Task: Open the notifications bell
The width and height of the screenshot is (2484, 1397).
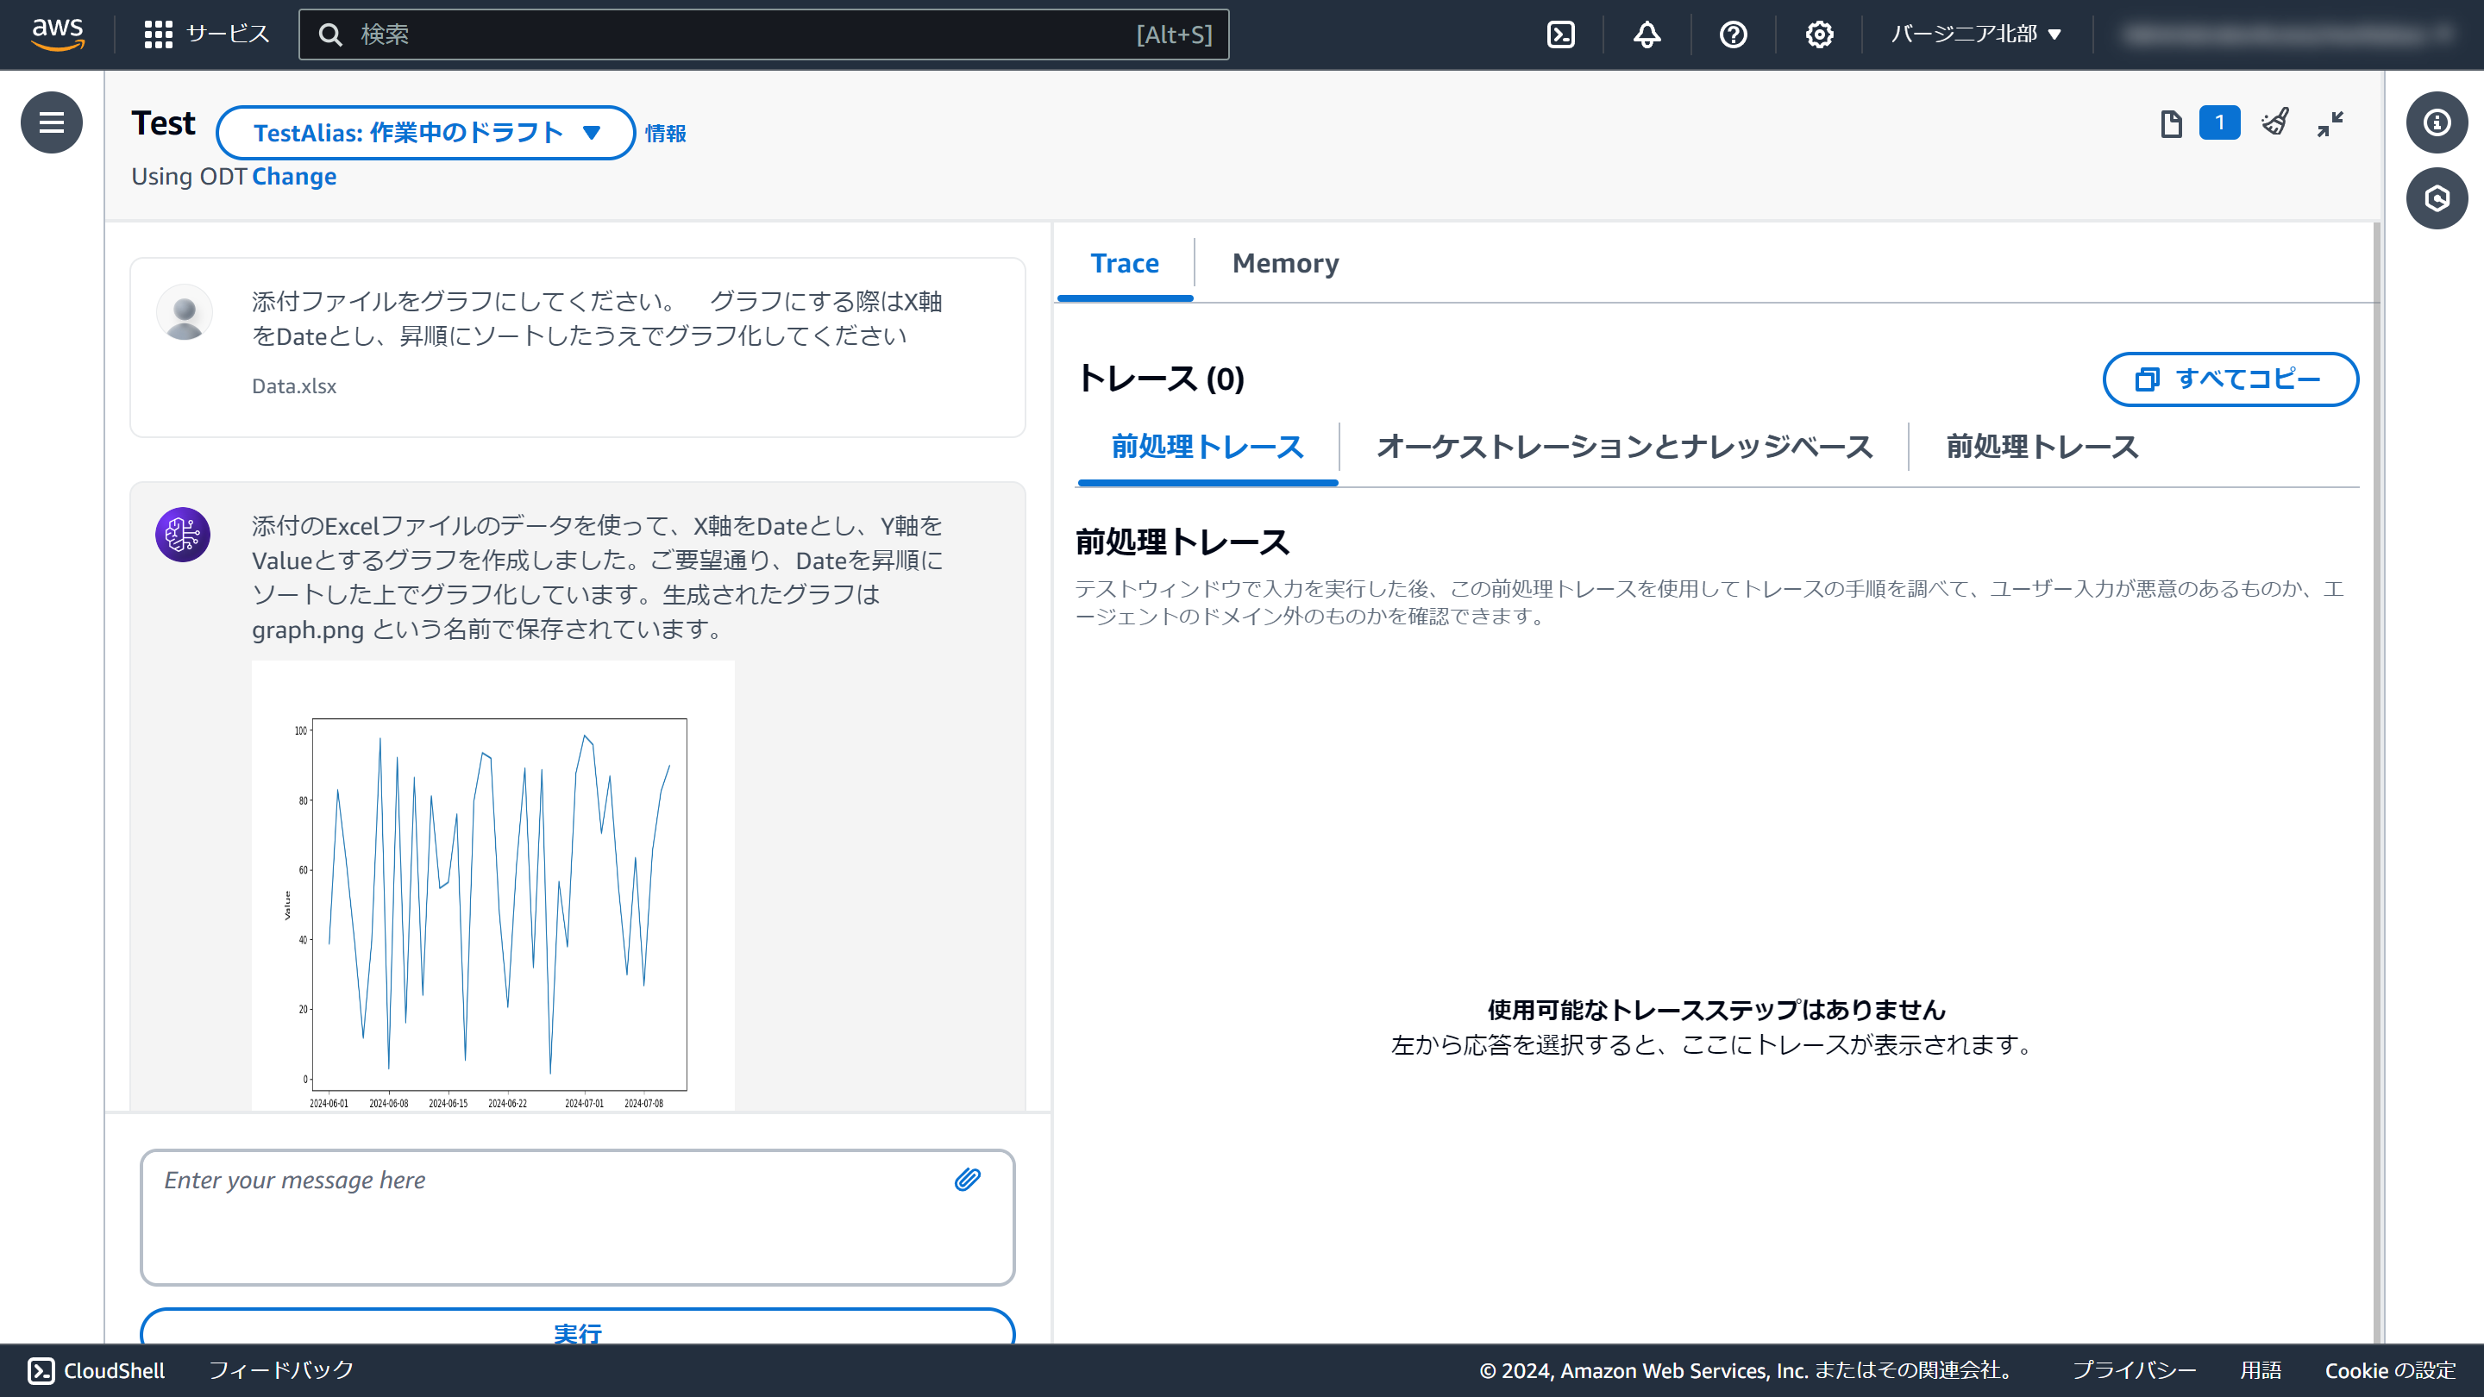Action: coord(1646,34)
